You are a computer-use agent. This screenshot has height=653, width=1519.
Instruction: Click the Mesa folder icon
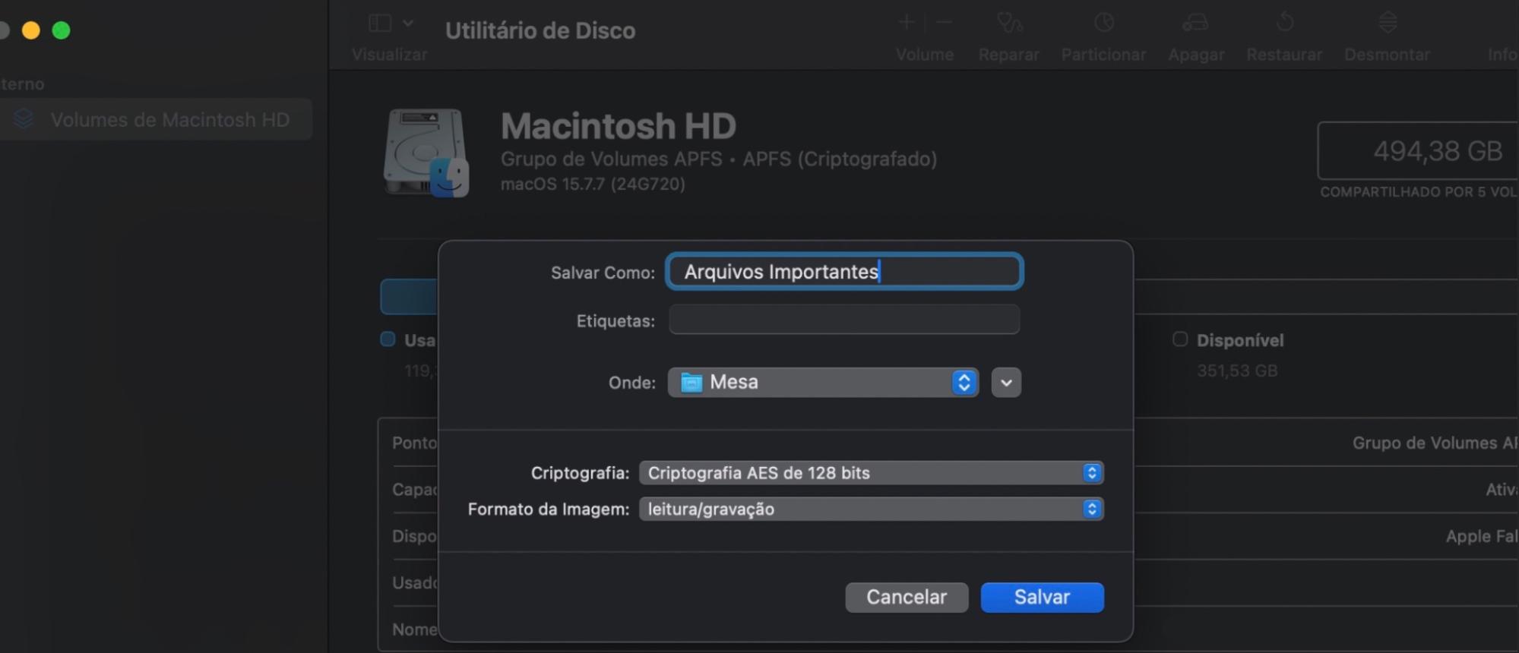click(x=691, y=383)
